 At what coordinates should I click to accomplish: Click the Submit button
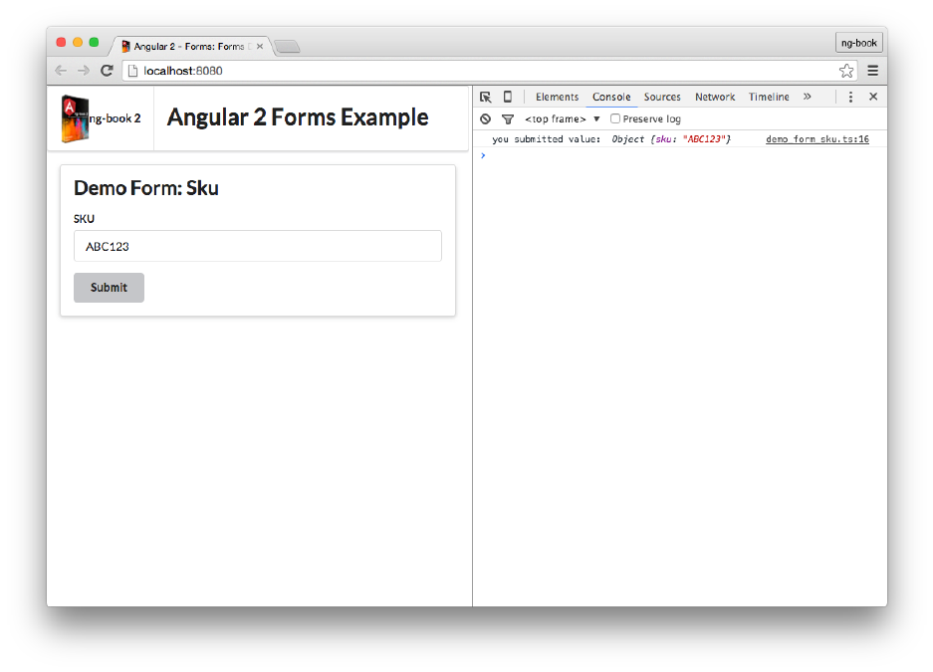109,288
